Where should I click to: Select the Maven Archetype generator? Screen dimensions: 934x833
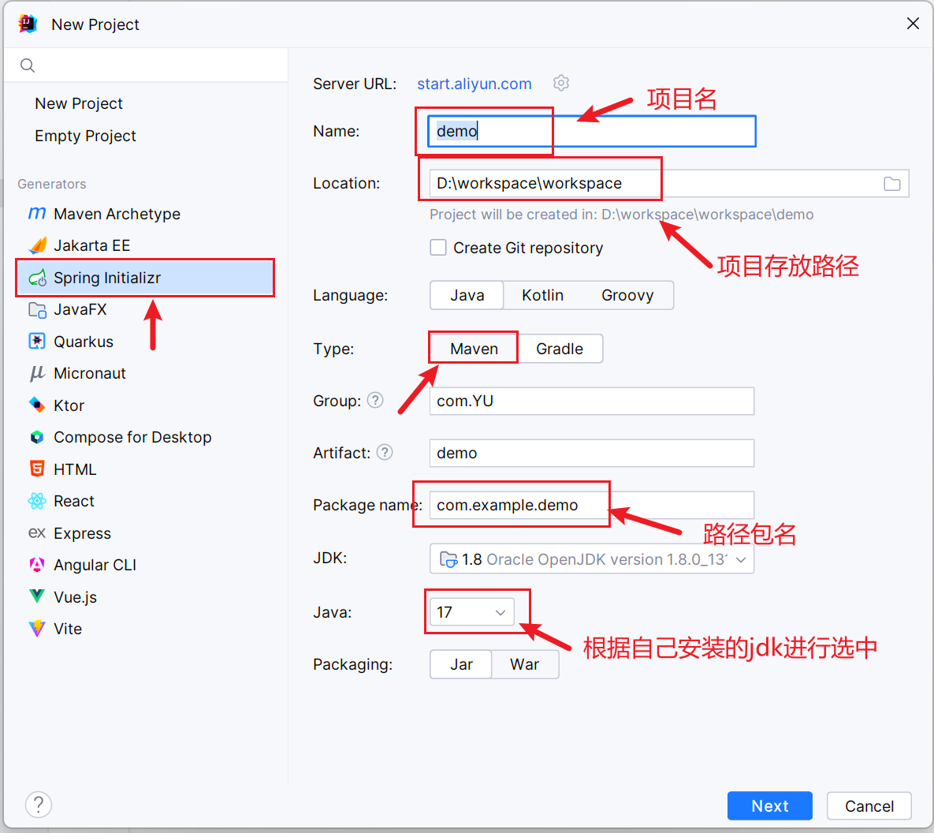(115, 214)
